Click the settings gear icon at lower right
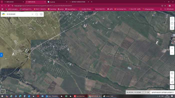This screenshot has width=175, height=98. tap(172, 87)
